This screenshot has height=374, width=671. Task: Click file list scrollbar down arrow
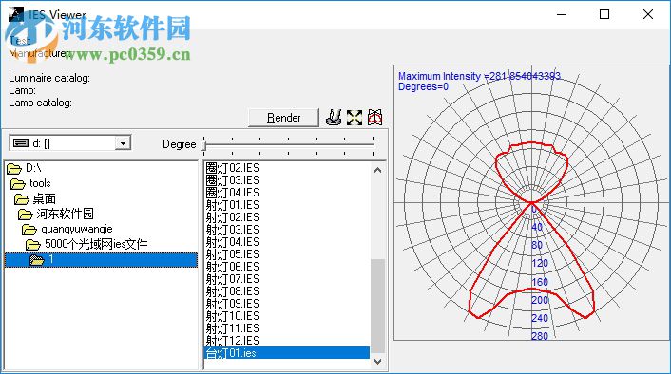[x=377, y=361]
